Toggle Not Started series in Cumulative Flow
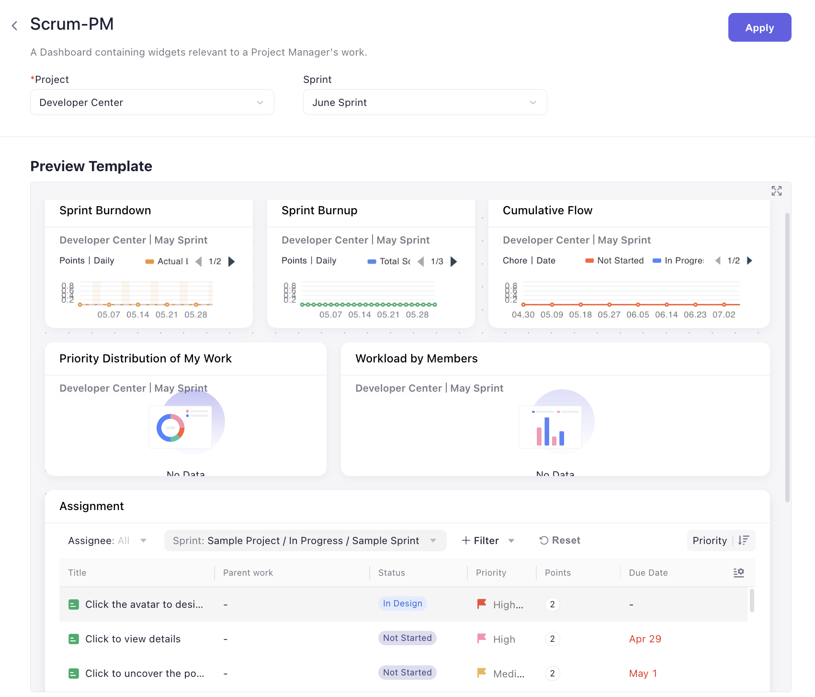 [x=614, y=260]
